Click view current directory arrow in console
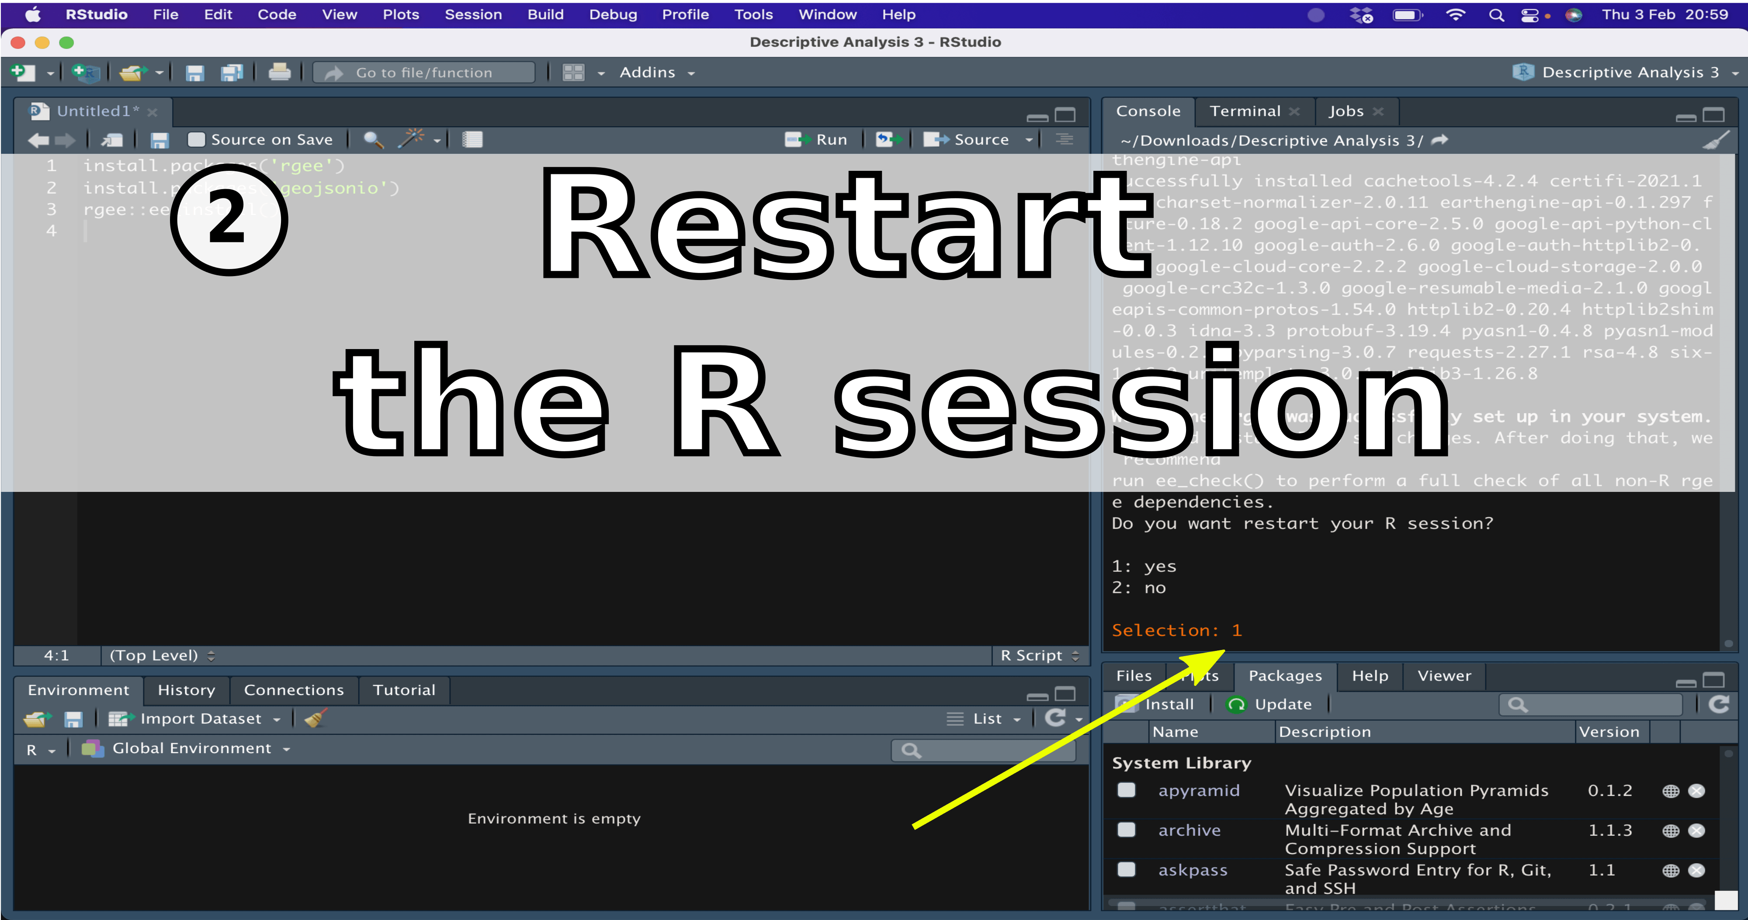The width and height of the screenshot is (1748, 920). pyautogui.click(x=1439, y=140)
